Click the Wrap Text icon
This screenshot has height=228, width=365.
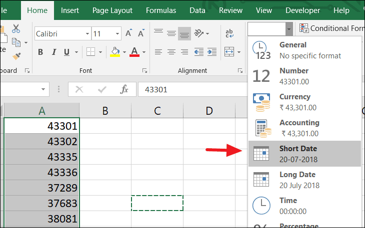(229, 33)
